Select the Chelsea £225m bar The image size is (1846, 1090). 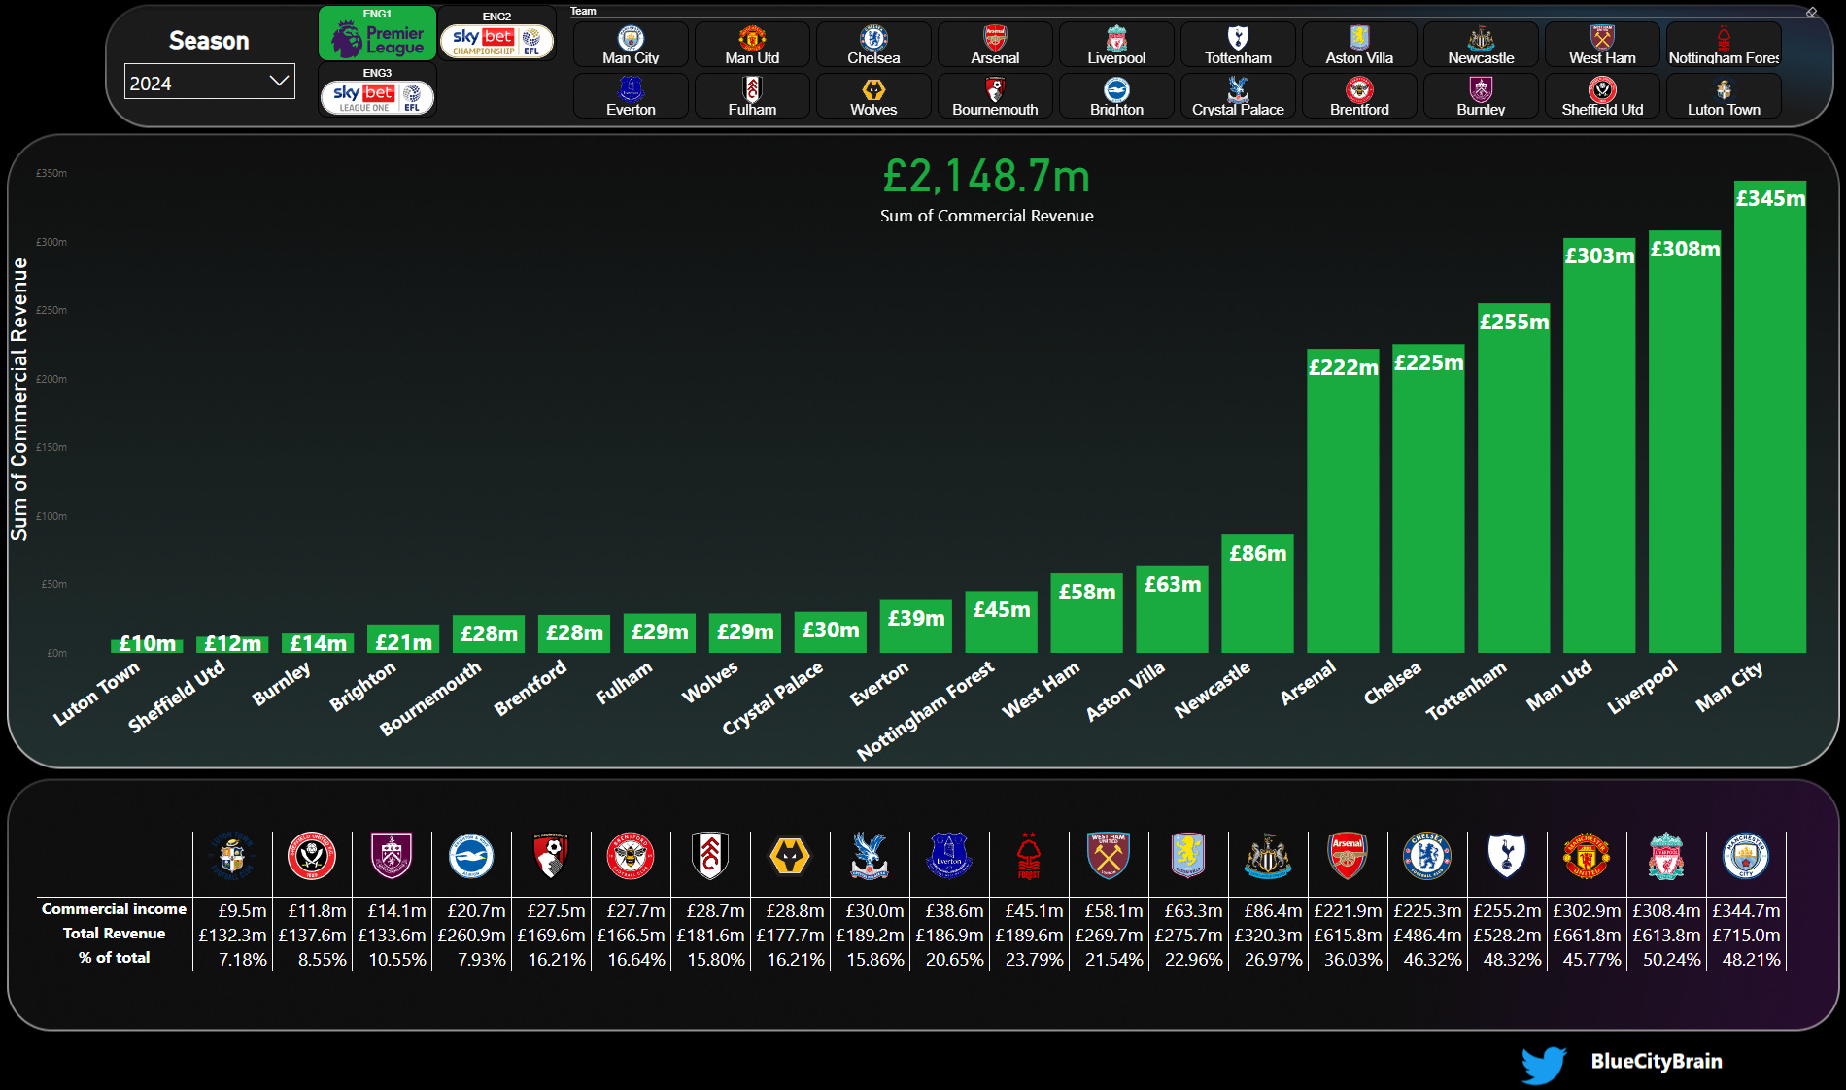tap(1428, 497)
